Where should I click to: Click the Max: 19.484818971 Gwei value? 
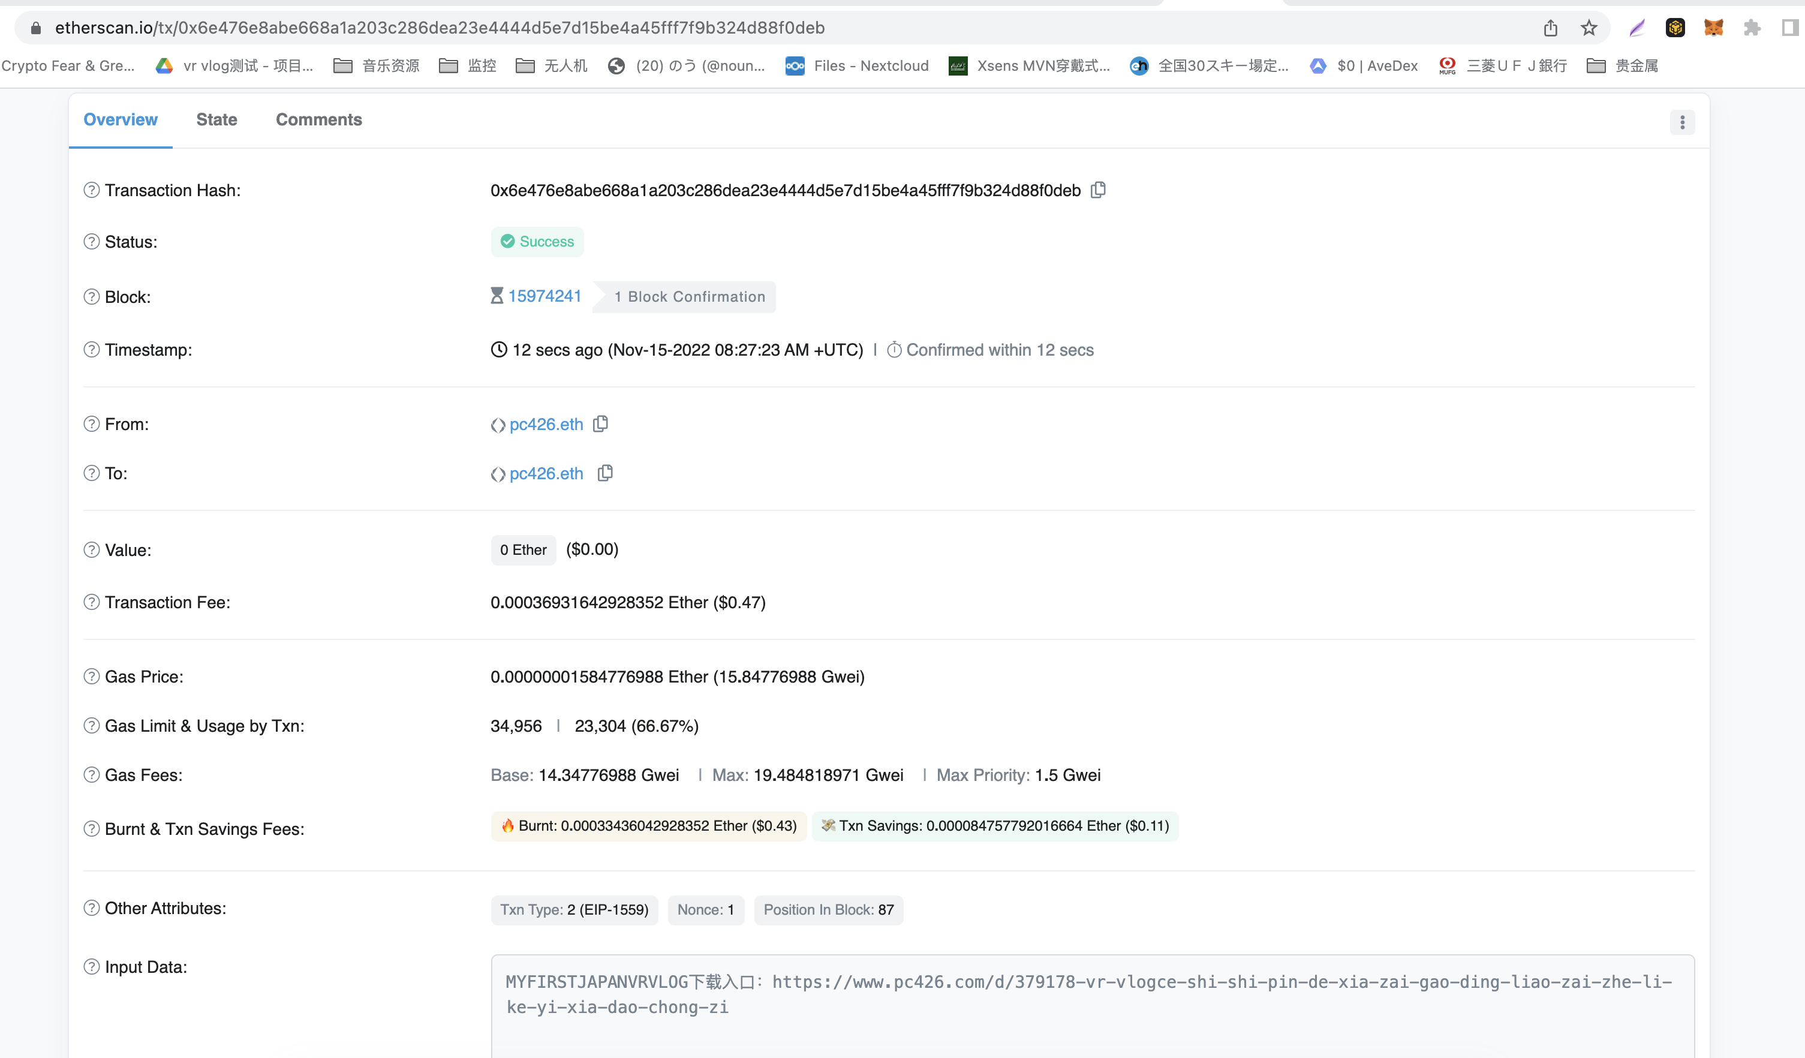click(808, 775)
